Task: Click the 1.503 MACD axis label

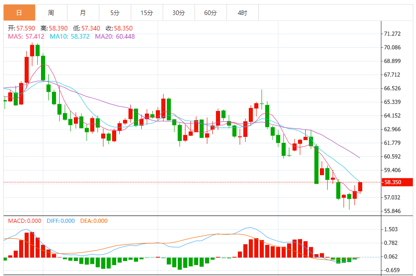Action: tap(392, 230)
